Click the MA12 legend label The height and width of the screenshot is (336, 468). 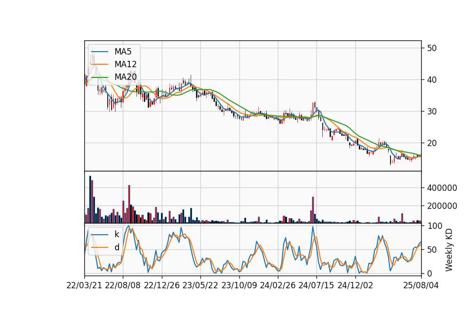125,64
